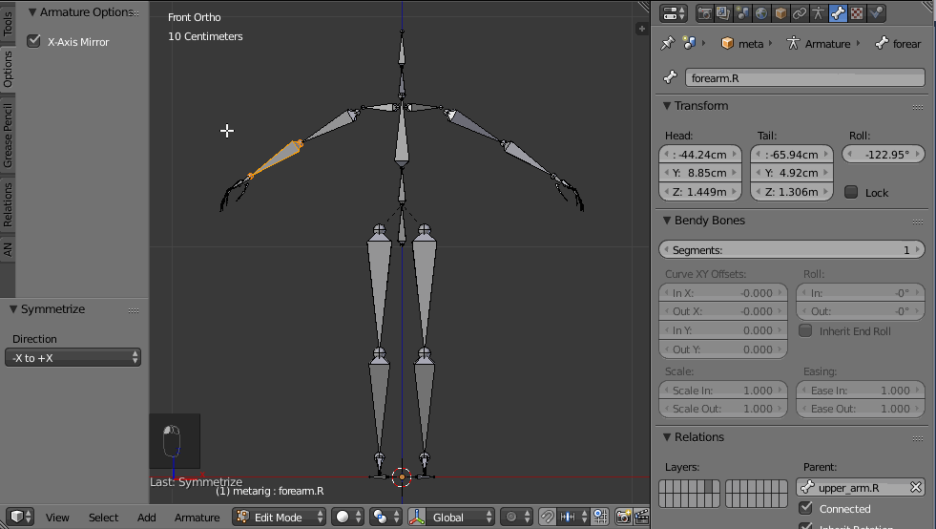Open the snap element dropdown

(574, 517)
